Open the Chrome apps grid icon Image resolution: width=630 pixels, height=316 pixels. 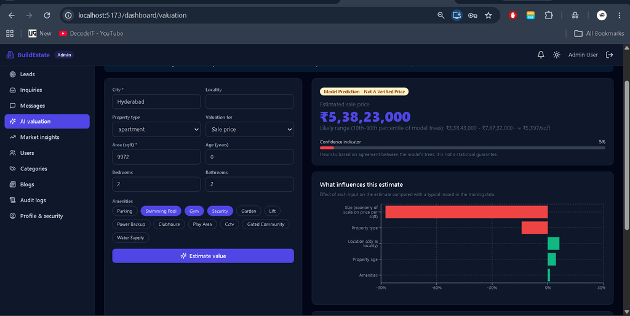tap(10, 33)
